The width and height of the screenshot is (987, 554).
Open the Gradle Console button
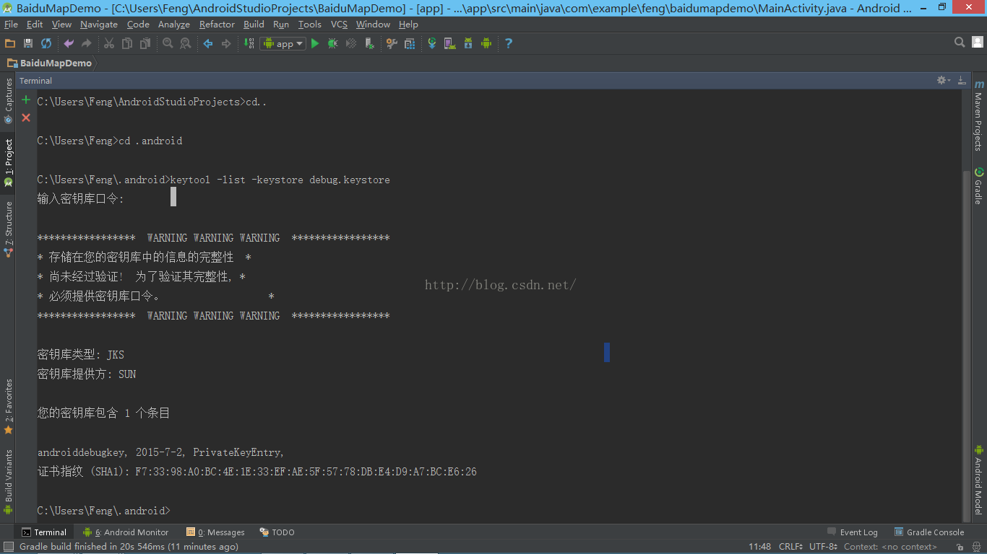click(929, 532)
